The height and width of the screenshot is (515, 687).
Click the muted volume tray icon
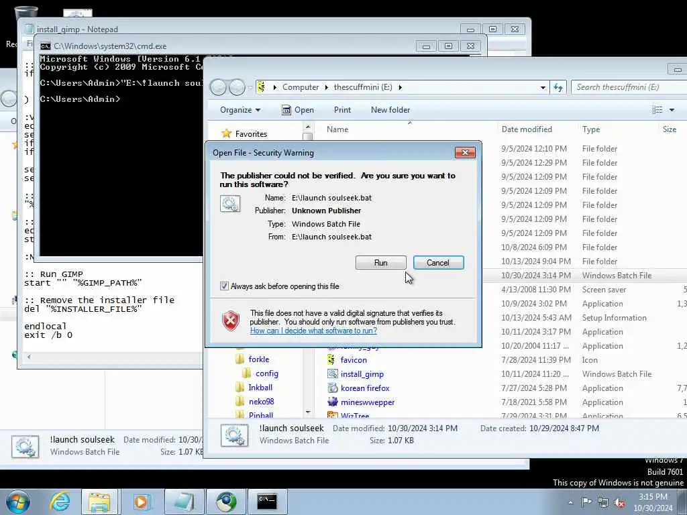click(x=619, y=502)
